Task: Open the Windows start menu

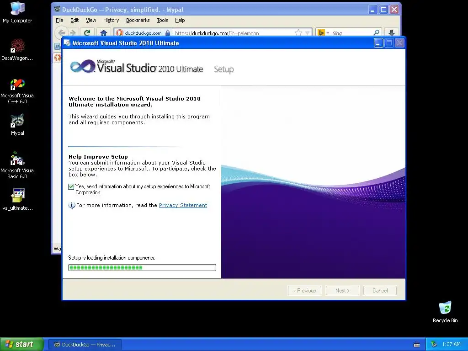Action: tap(21, 345)
